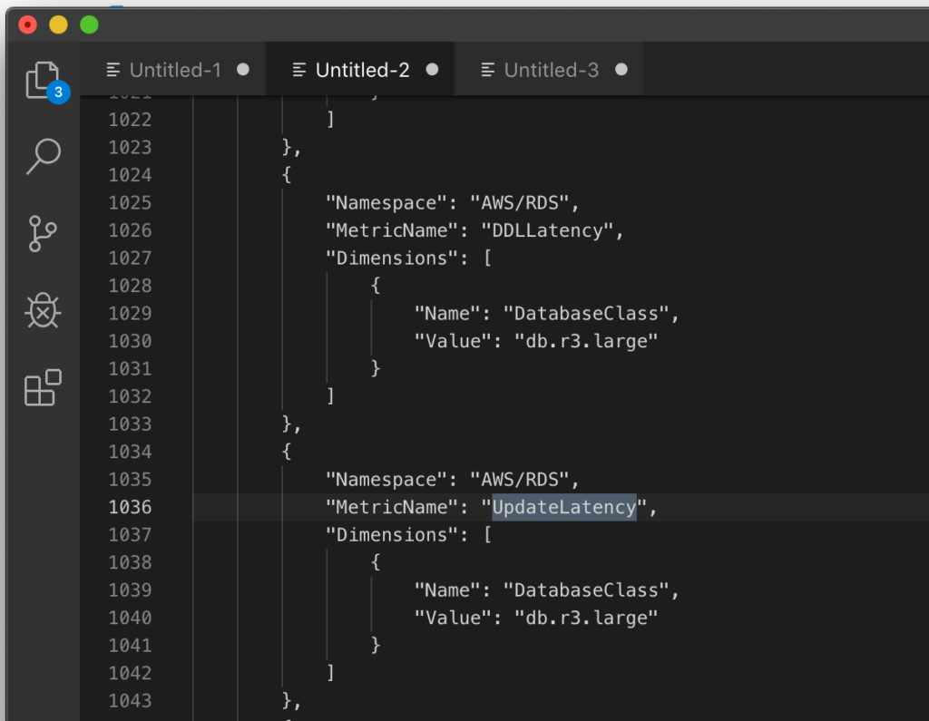Click "MetricName" key on line 1036

pos(391,507)
